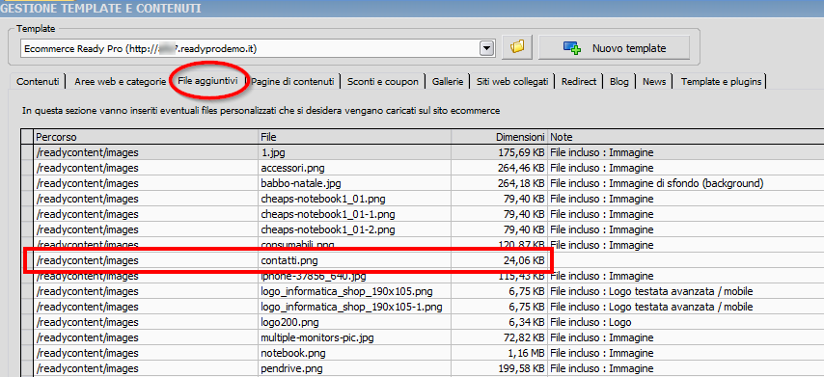
Task: Open the Blog tab
Action: [x=619, y=81]
